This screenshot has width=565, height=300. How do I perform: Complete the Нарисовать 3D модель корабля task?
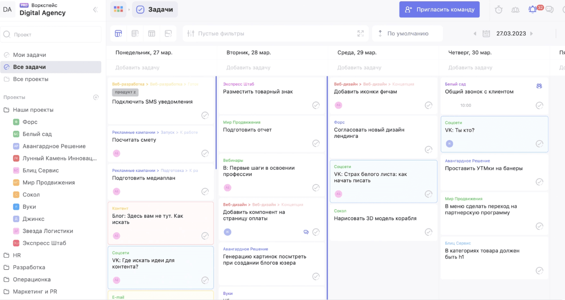pos(428,232)
